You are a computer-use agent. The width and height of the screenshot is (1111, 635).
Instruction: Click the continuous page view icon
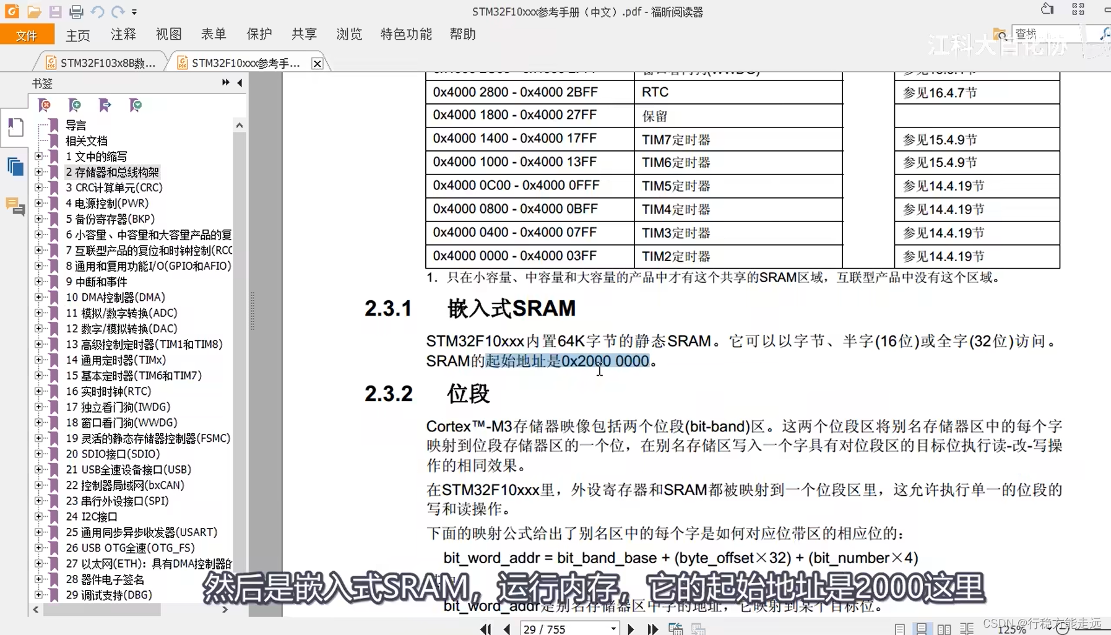pyautogui.click(x=922, y=629)
